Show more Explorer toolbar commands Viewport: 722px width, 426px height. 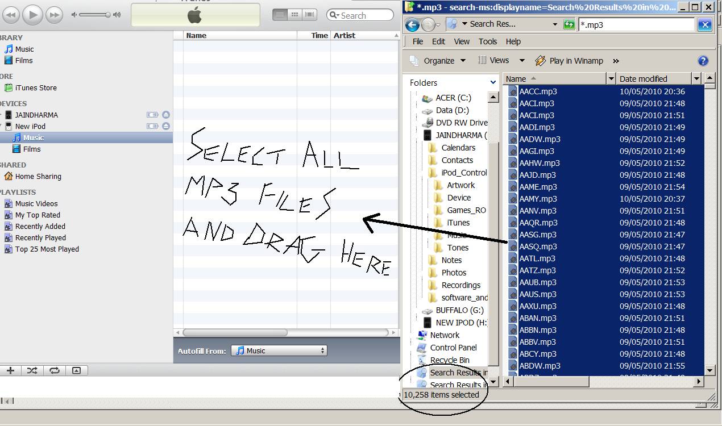pyautogui.click(x=616, y=61)
